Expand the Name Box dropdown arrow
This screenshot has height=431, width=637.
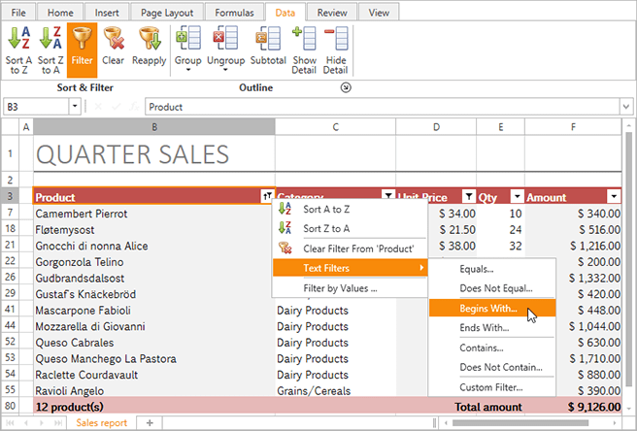tap(75, 107)
